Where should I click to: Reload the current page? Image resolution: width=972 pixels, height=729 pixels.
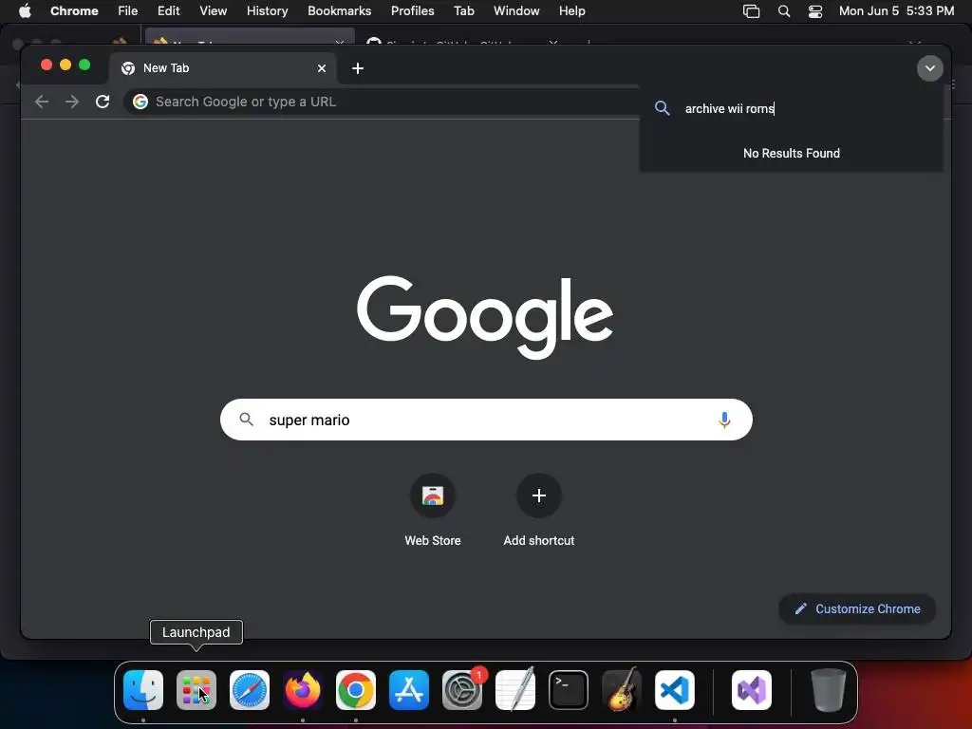point(103,102)
